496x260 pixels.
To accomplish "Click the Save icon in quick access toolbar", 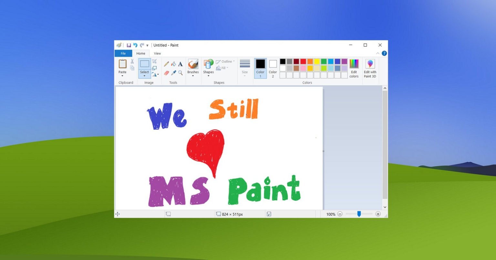I will (129, 45).
